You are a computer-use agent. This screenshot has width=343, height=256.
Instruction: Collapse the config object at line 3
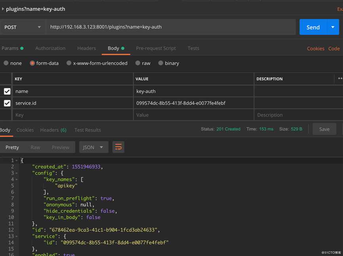pos(16,173)
